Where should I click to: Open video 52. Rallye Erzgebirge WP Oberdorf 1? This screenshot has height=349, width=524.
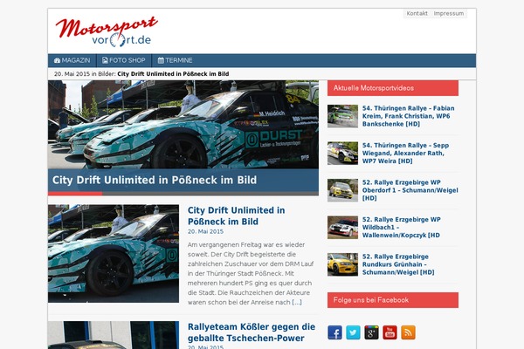coord(410,190)
